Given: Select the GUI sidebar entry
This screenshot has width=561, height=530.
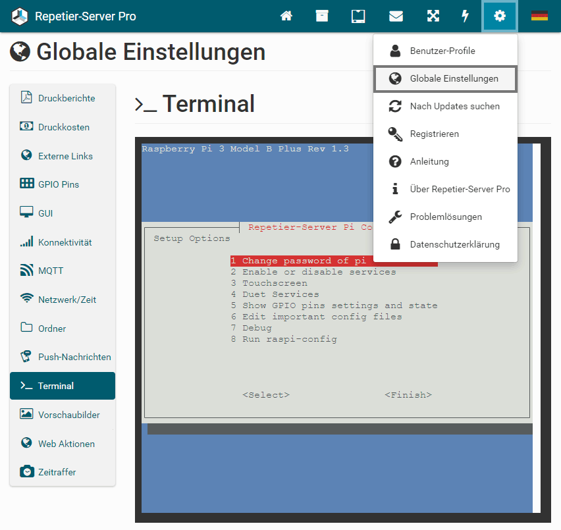Looking at the screenshot, I should coord(63,213).
